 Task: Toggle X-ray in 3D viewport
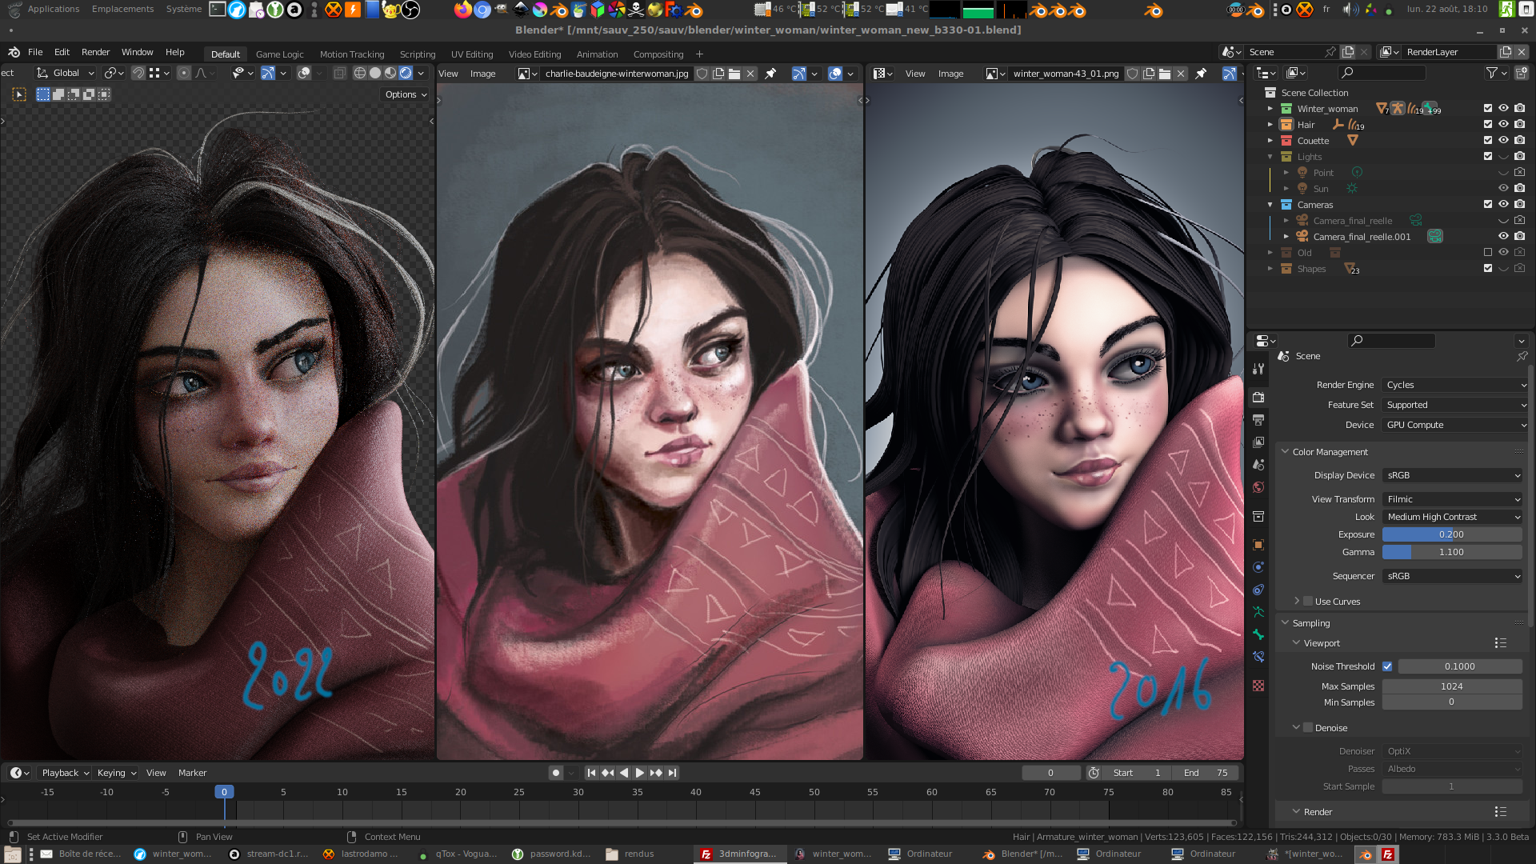tap(339, 73)
